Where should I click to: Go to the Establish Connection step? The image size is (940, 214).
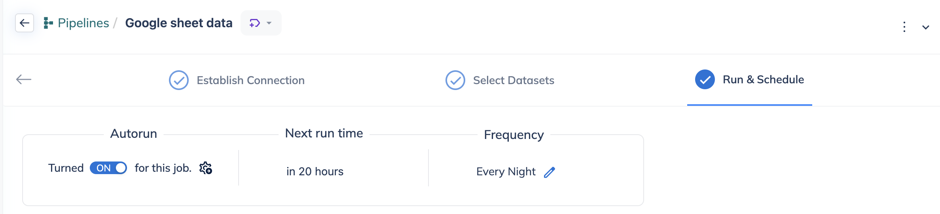click(251, 80)
